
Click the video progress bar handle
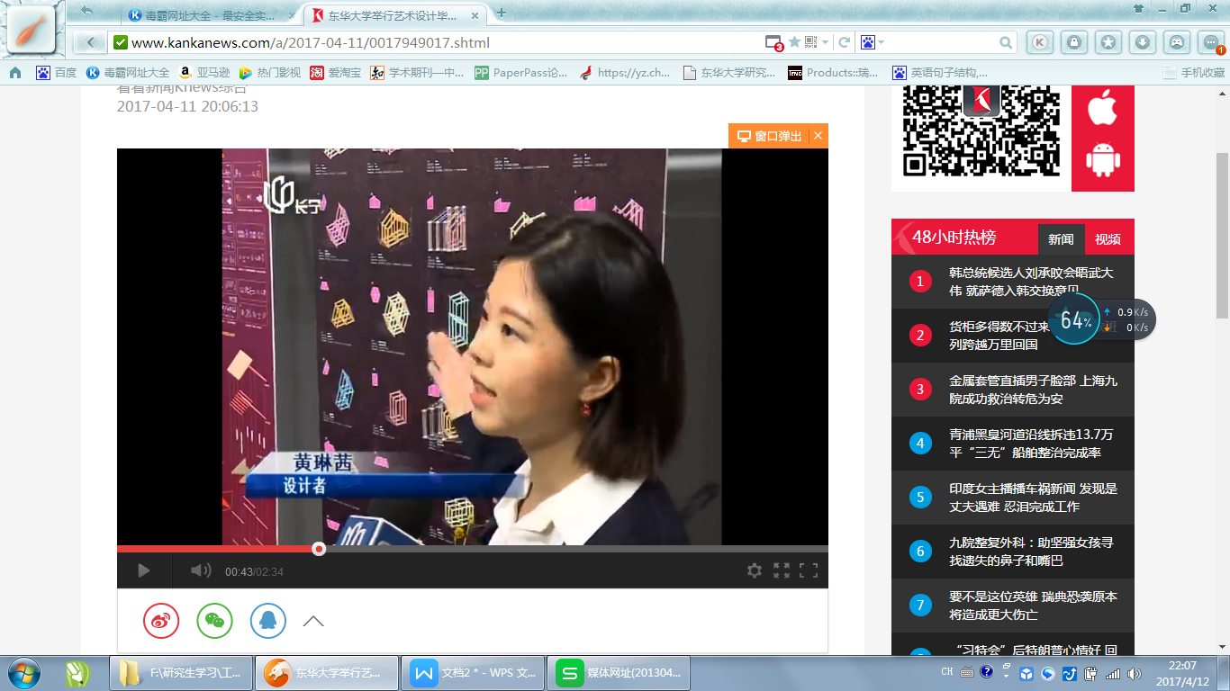tap(319, 548)
